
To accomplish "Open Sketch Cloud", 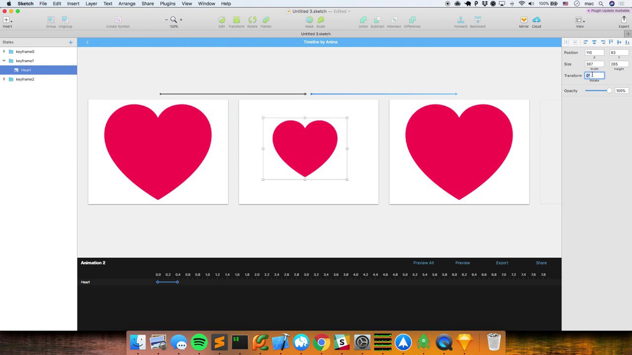I will (536, 20).
